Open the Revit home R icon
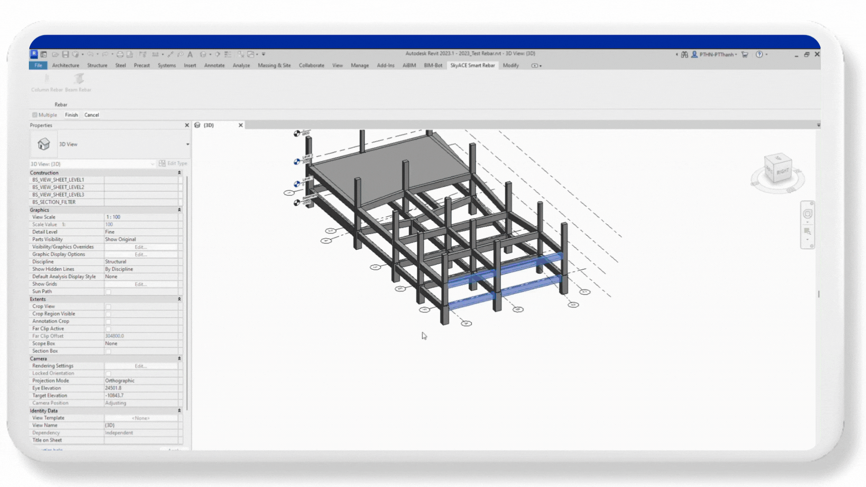Viewport: 866px width, 487px height. pos(34,54)
